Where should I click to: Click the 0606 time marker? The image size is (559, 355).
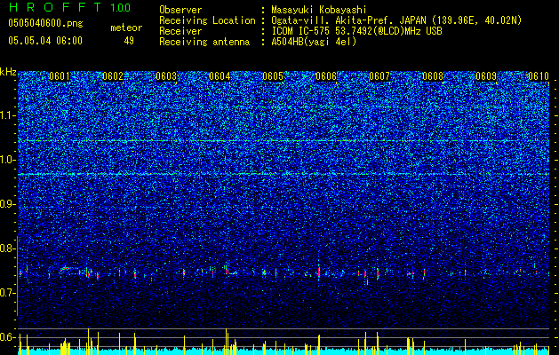coord(326,76)
